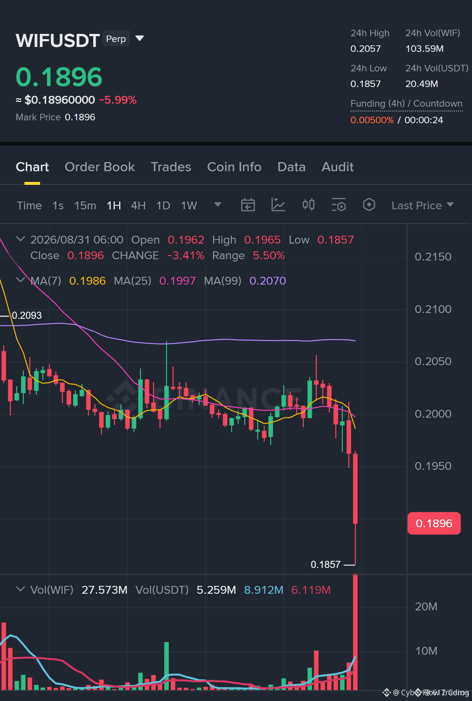Select the 15m interval
Image resolution: width=472 pixels, height=701 pixels.
click(x=85, y=205)
